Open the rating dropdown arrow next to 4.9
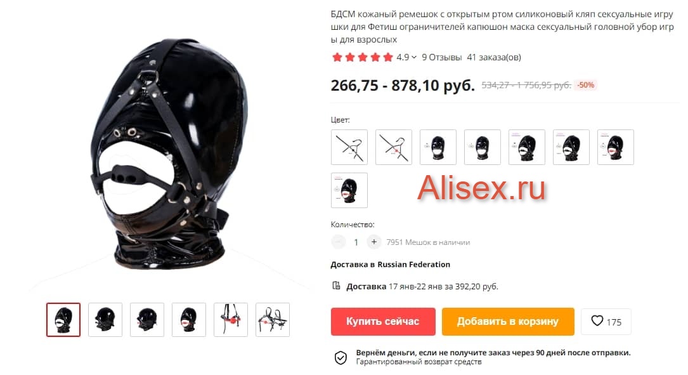688x375 pixels. coord(414,57)
